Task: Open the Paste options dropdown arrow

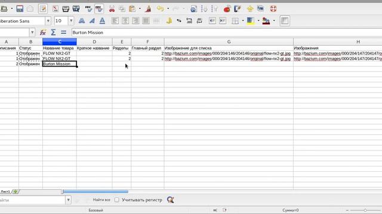Action: (140, 9)
